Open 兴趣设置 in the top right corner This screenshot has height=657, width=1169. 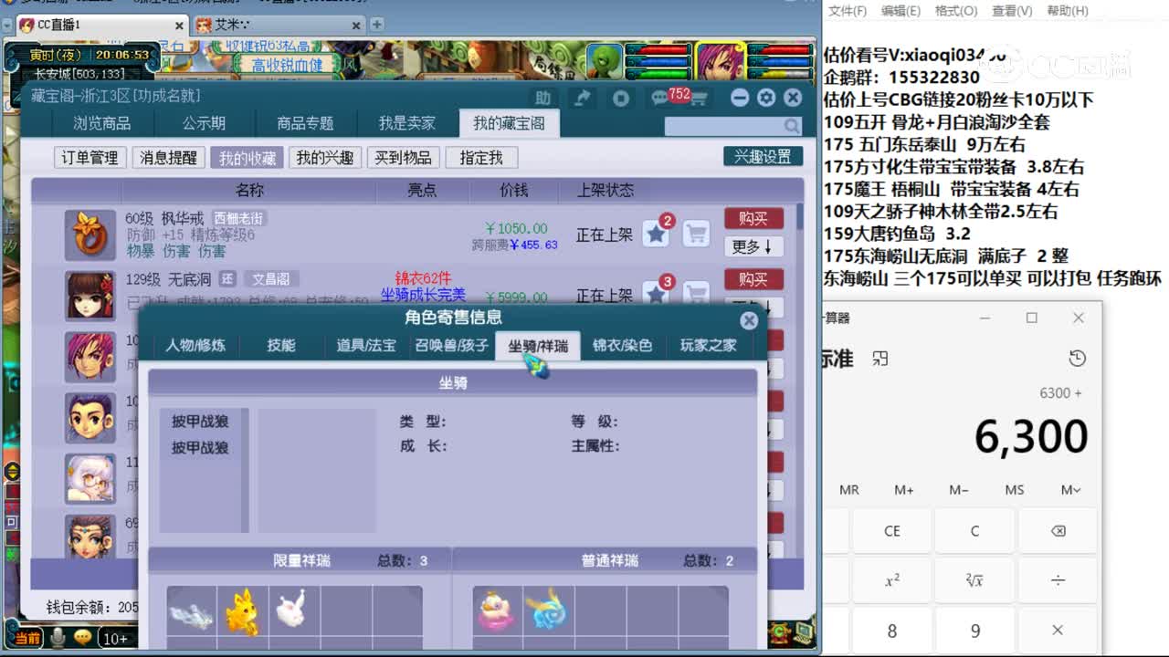coord(763,156)
